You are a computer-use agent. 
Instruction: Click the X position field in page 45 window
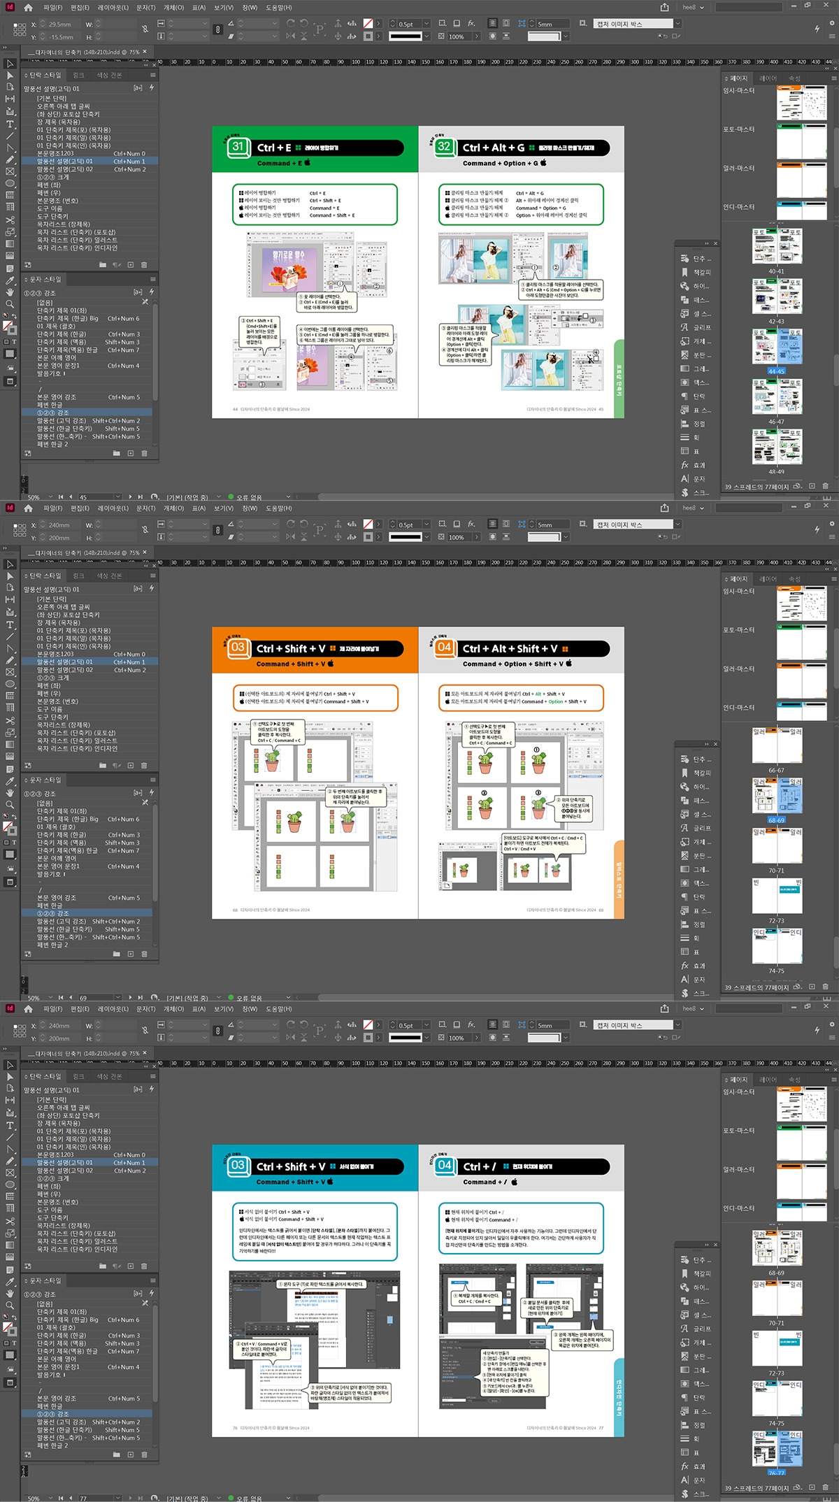tap(60, 24)
